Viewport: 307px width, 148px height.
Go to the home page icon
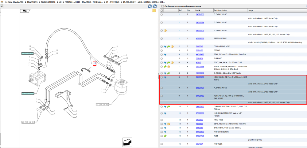2,2
